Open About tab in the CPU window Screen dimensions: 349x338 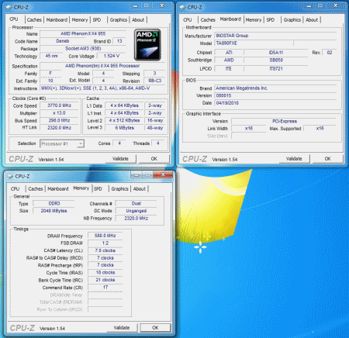[138, 20]
